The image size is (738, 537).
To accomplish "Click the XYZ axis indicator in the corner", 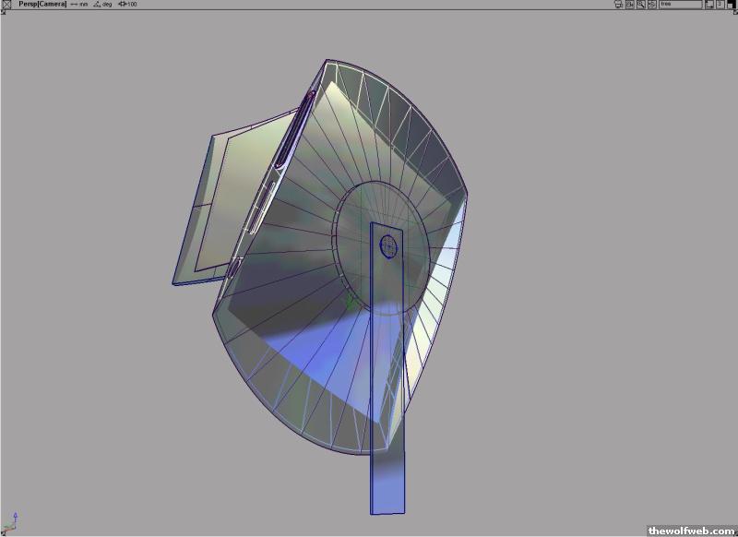I will pos(13,523).
